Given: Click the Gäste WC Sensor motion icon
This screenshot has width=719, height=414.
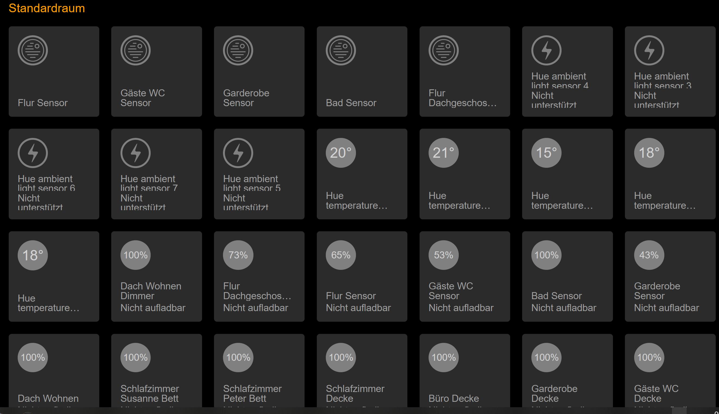Looking at the screenshot, I should [135, 50].
